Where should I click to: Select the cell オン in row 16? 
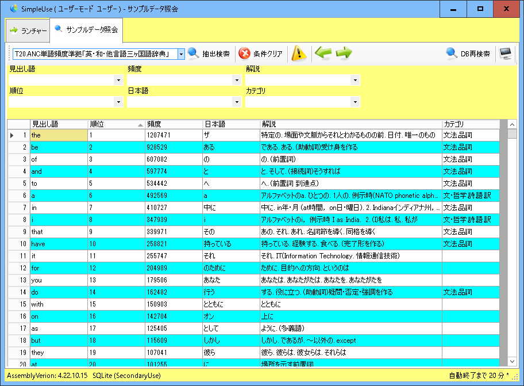[x=231, y=316]
